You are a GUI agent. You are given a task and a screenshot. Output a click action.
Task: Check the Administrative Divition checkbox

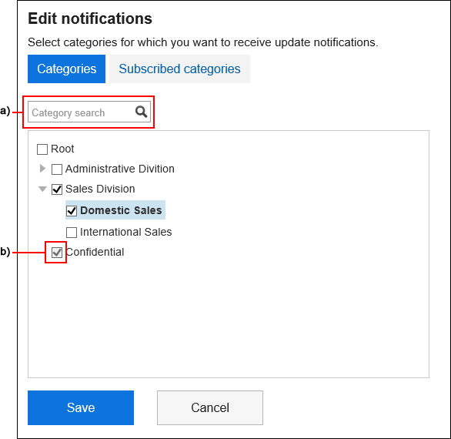[x=57, y=169]
